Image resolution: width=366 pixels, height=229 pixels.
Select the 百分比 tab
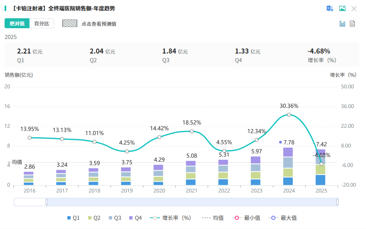pyautogui.click(x=42, y=24)
